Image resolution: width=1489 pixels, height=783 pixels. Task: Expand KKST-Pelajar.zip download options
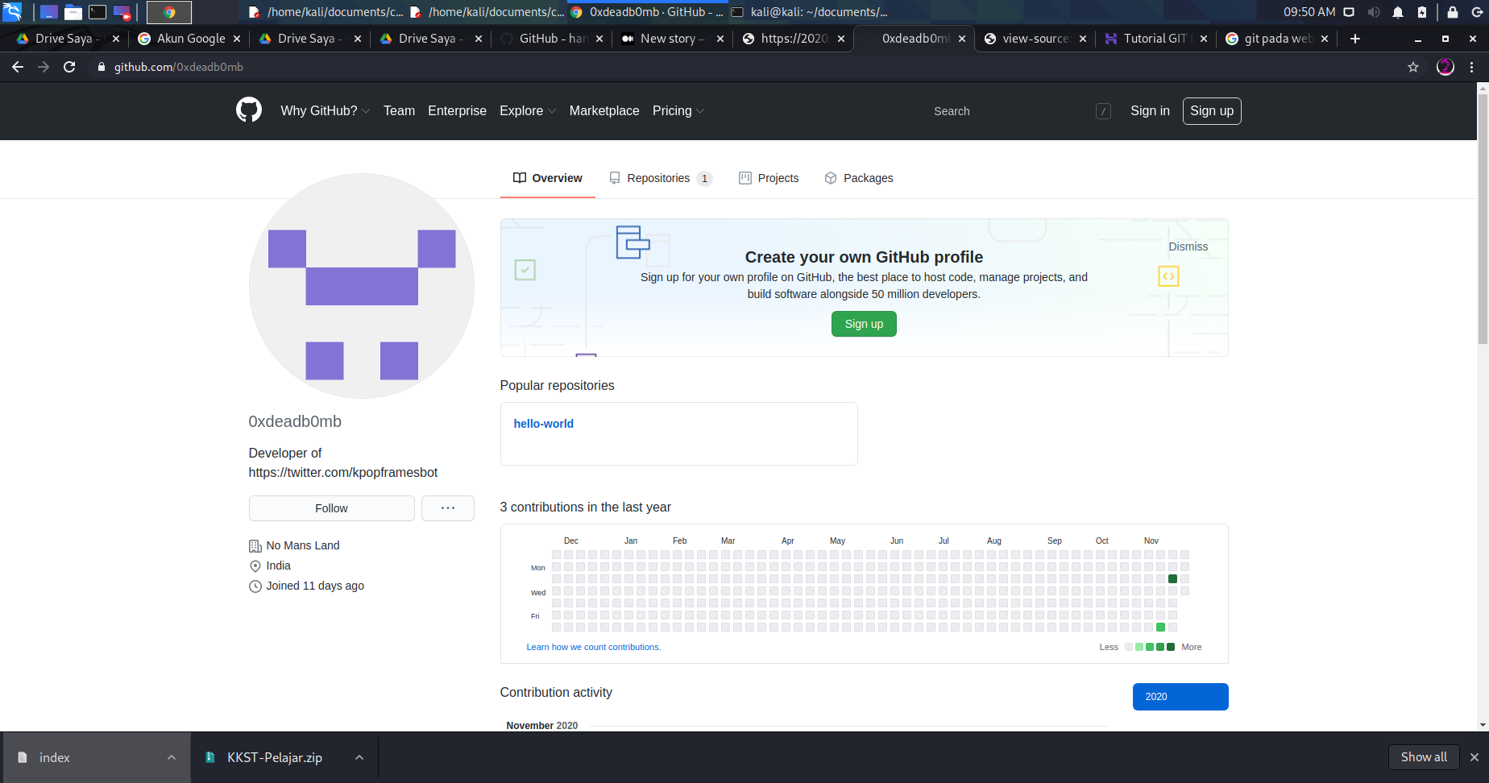[x=359, y=757]
